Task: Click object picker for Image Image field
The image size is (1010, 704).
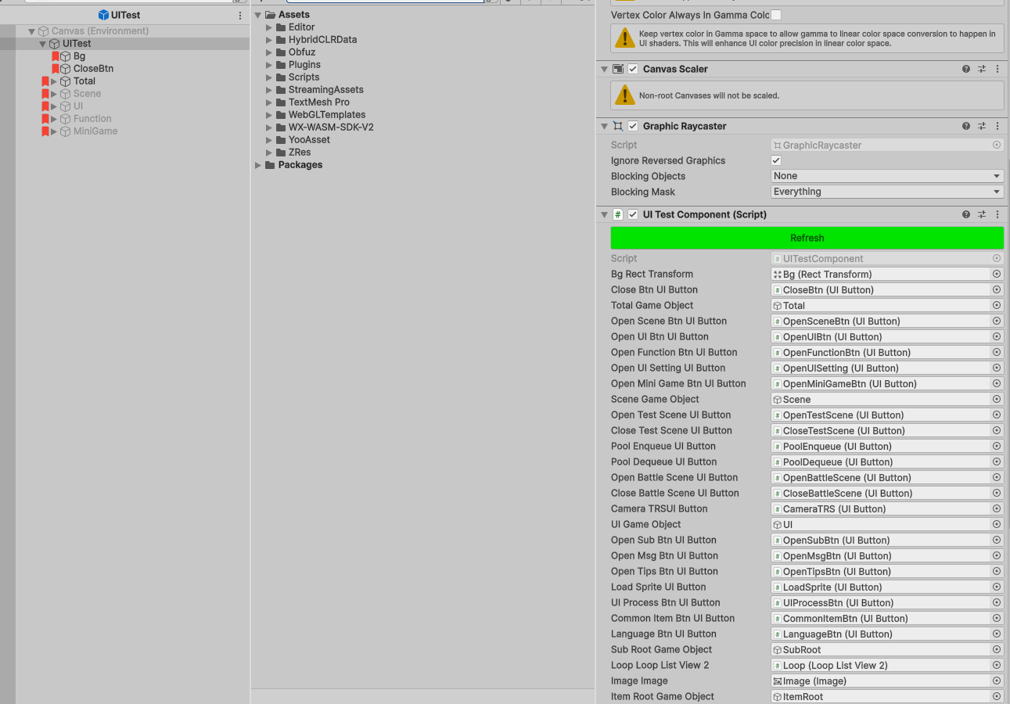Action: pyautogui.click(x=997, y=681)
